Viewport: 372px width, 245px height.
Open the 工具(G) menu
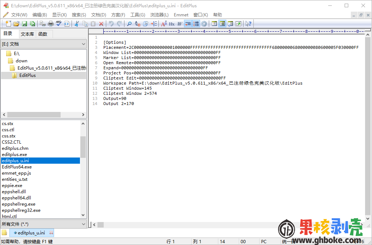point(138,15)
